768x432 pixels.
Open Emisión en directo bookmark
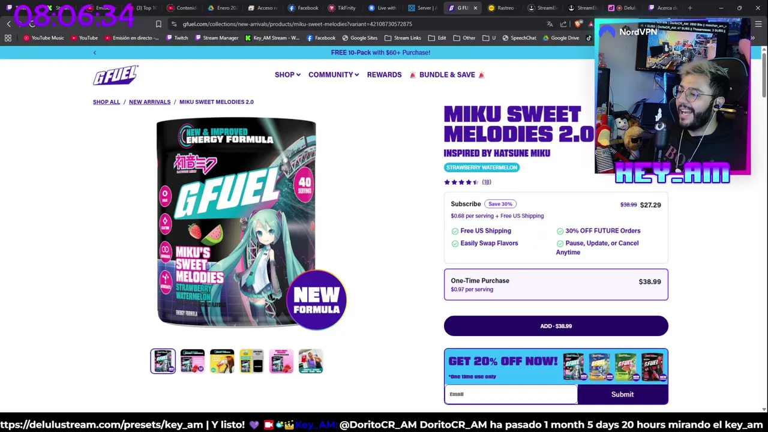[x=132, y=38]
